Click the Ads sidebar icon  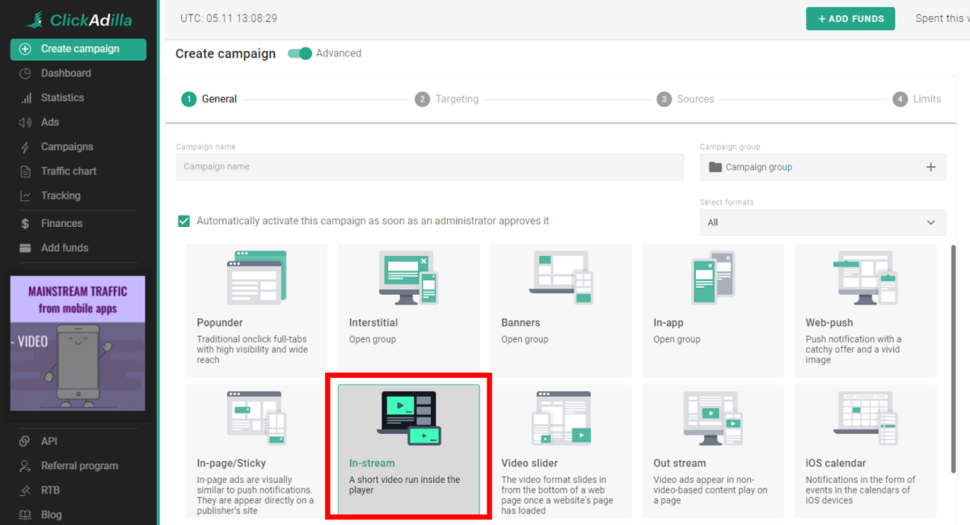click(26, 122)
